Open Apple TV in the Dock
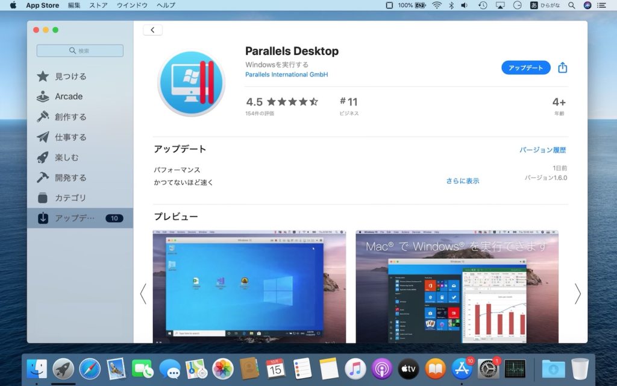Screen dimensions: 617x386 pos(409,369)
